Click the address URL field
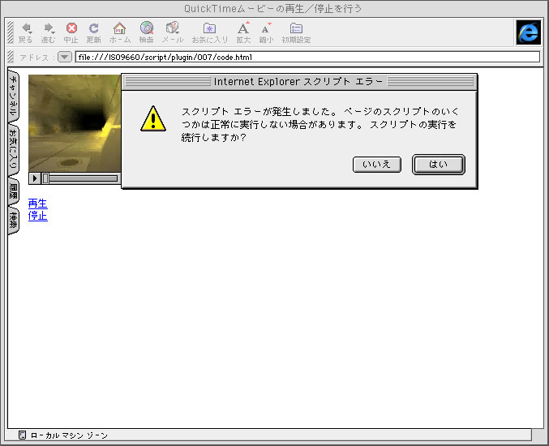Image resolution: width=549 pixels, height=446 pixels. [x=307, y=57]
